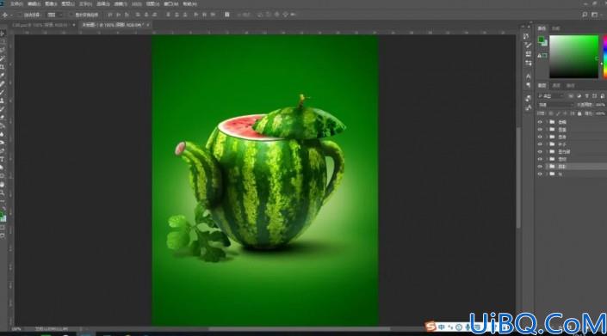This screenshot has width=607, height=336.
Task: Switch to the Paths tab in layers panel
Action: tap(570, 85)
